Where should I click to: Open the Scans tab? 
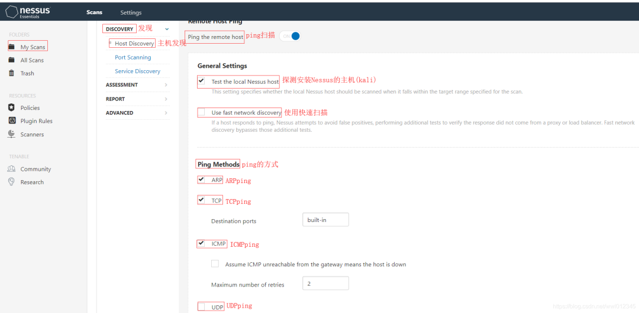coord(94,12)
